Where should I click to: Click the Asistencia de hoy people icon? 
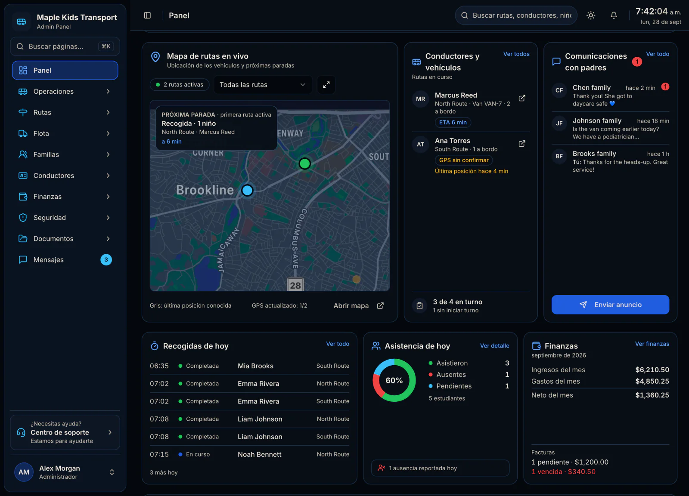click(376, 346)
